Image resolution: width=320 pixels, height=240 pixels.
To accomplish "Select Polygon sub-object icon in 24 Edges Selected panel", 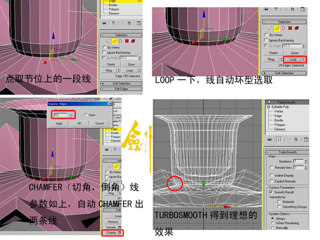I will click(290, 28).
